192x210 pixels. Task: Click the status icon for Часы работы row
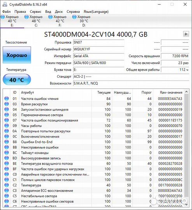tap(7, 126)
